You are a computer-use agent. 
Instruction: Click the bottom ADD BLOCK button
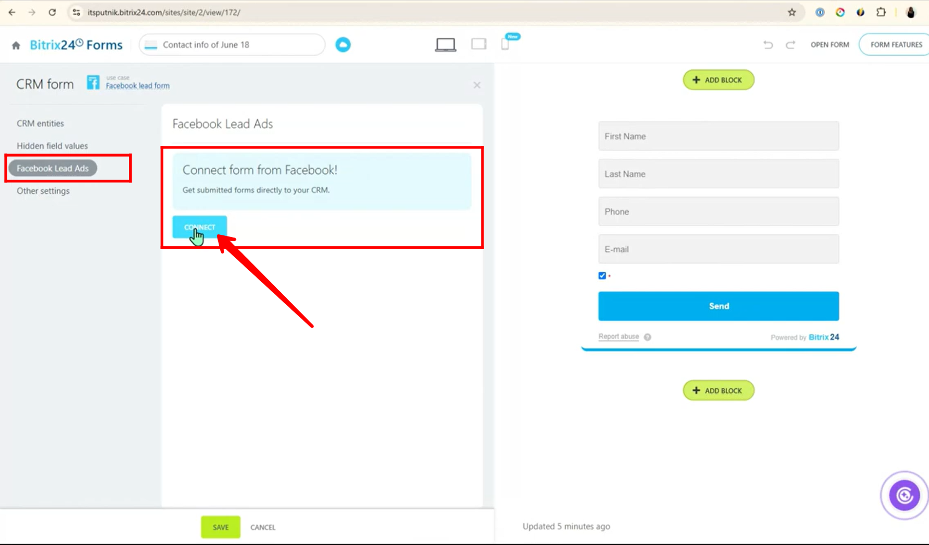click(x=718, y=390)
